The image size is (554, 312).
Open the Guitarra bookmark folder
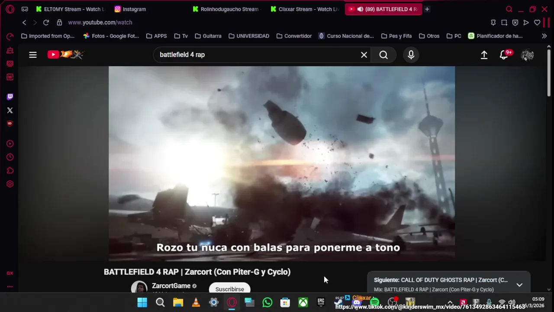click(208, 36)
